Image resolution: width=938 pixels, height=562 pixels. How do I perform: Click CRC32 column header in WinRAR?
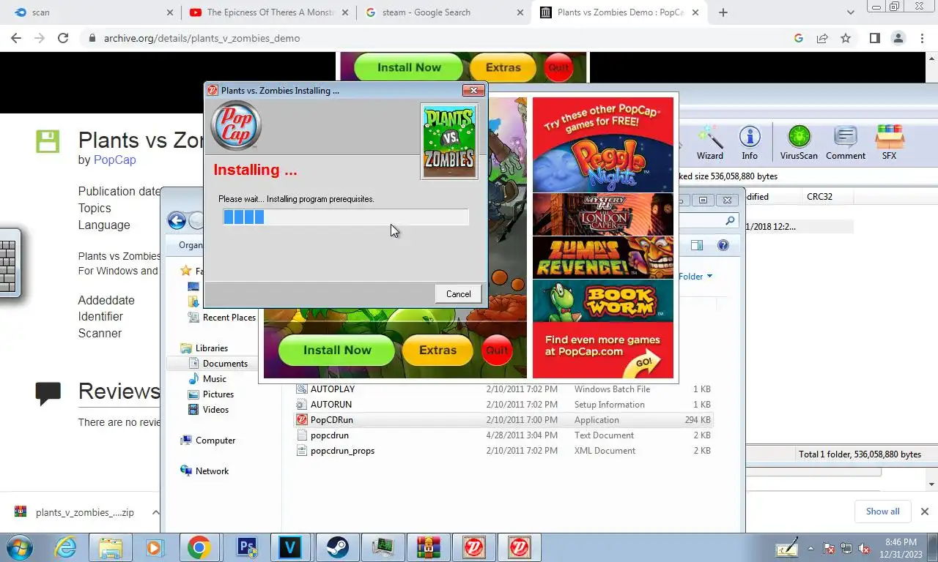[827, 196]
